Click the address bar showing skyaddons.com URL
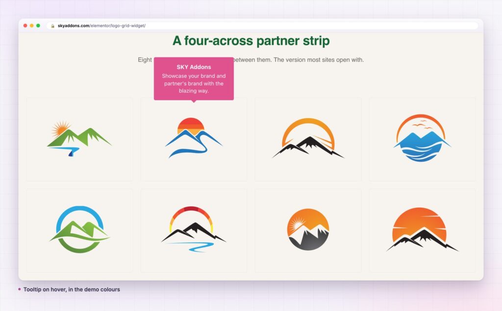Viewport: 502px width, 311px height. tap(263, 25)
